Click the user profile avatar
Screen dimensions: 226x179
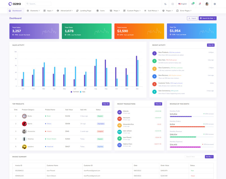pyautogui.click(x=207, y=4)
